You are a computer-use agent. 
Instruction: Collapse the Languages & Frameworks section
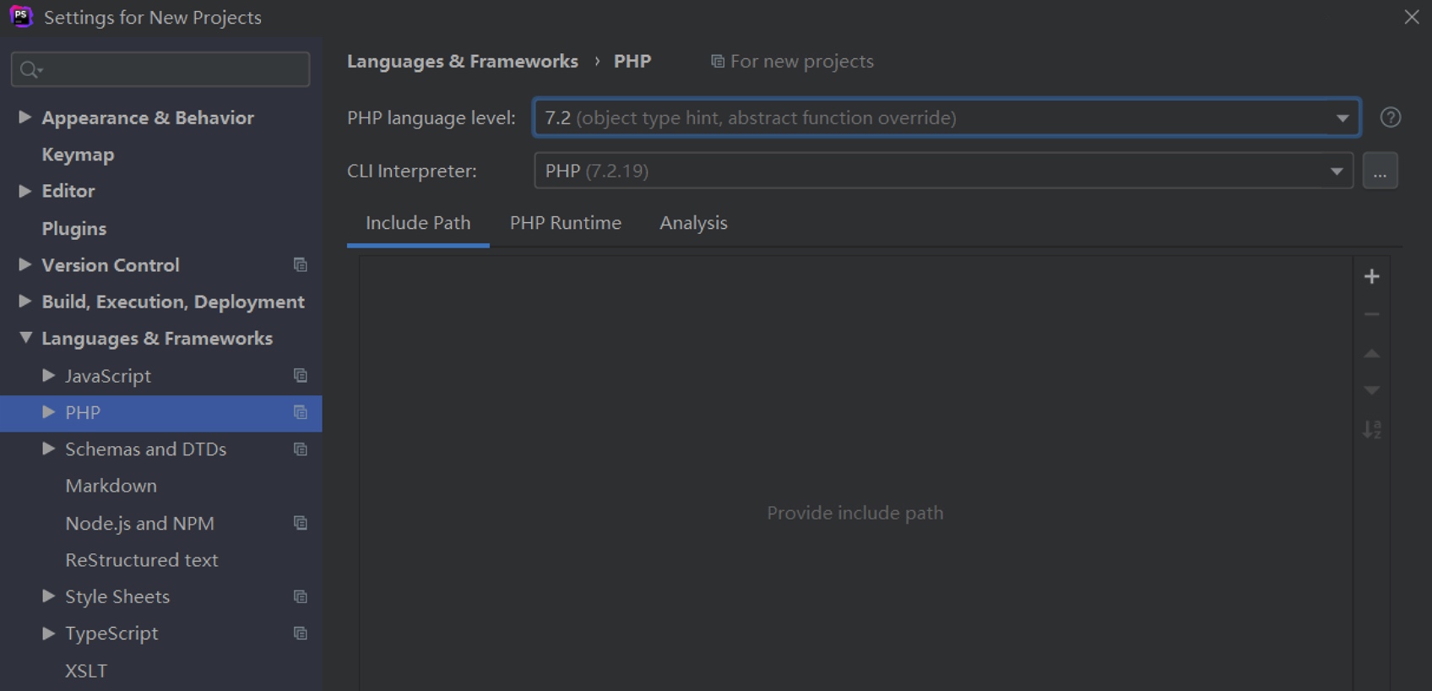coord(25,338)
